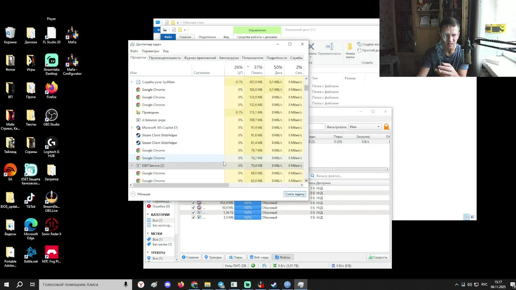Open the Фильтровать Имя dropdown in qBittorrent
Viewport: 516px width, 290px height.
tap(364, 127)
